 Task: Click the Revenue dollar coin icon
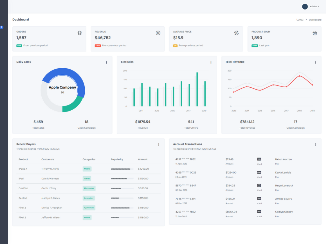click(158, 33)
